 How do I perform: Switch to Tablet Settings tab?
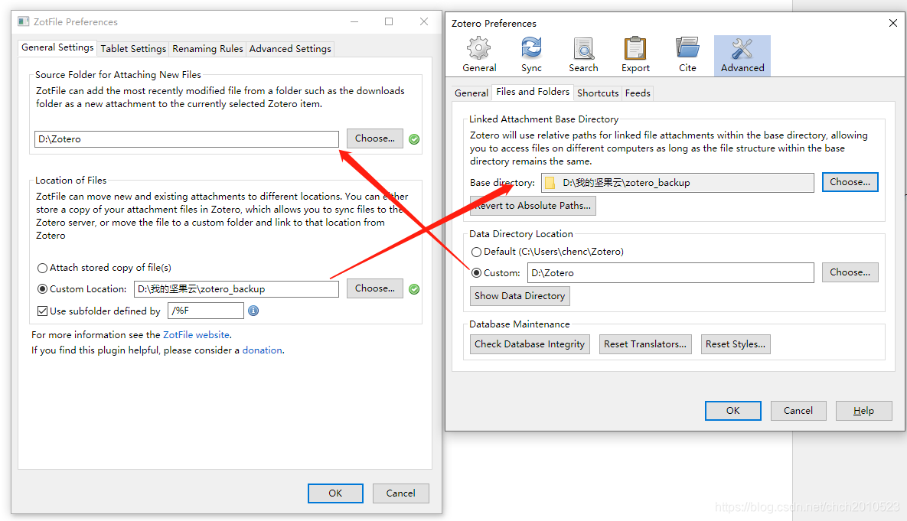pos(133,48)
